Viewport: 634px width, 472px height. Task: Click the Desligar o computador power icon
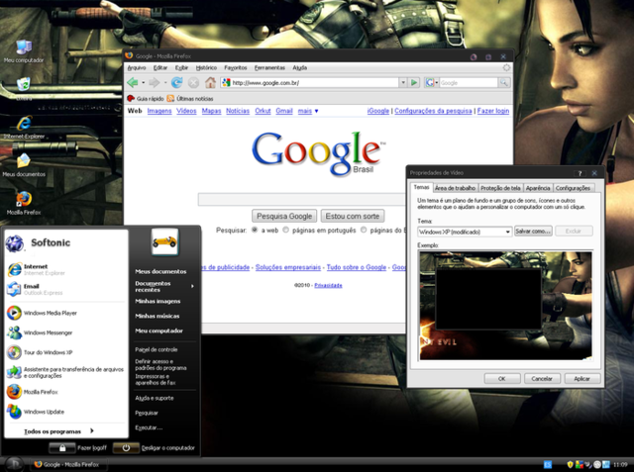pyautogui.click(x=125, y=448)
